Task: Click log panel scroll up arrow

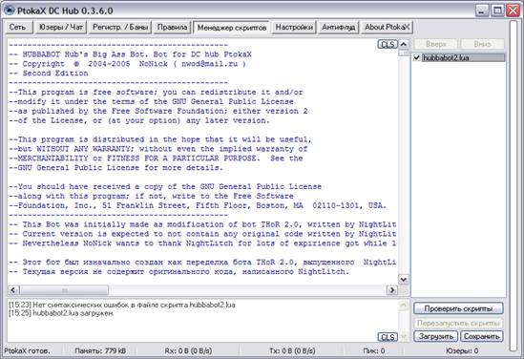Action: tap(404, 305)
